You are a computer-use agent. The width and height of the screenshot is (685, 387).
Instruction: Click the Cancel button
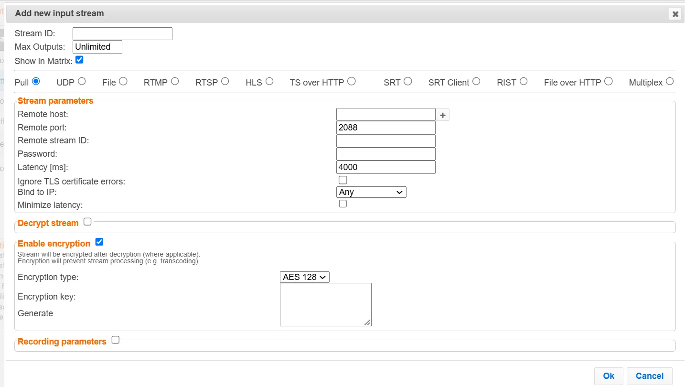pos(650,376)
